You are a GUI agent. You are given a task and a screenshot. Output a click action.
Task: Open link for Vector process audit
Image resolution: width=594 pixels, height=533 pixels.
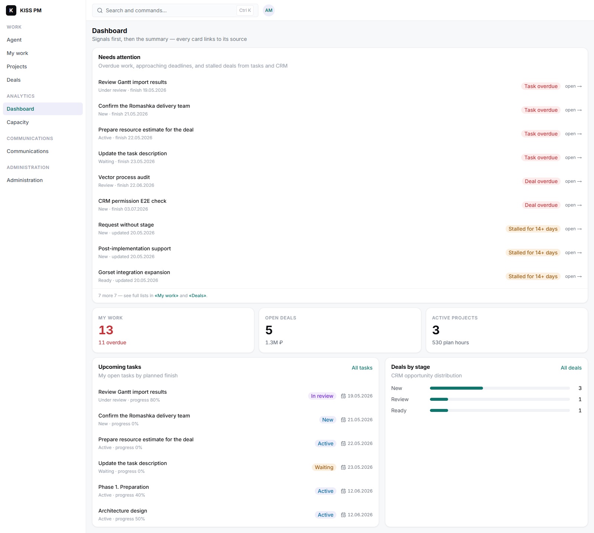tap(573, 181)
